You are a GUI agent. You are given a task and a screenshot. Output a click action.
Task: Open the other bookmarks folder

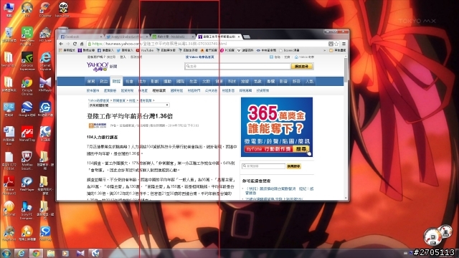point(338,50)
